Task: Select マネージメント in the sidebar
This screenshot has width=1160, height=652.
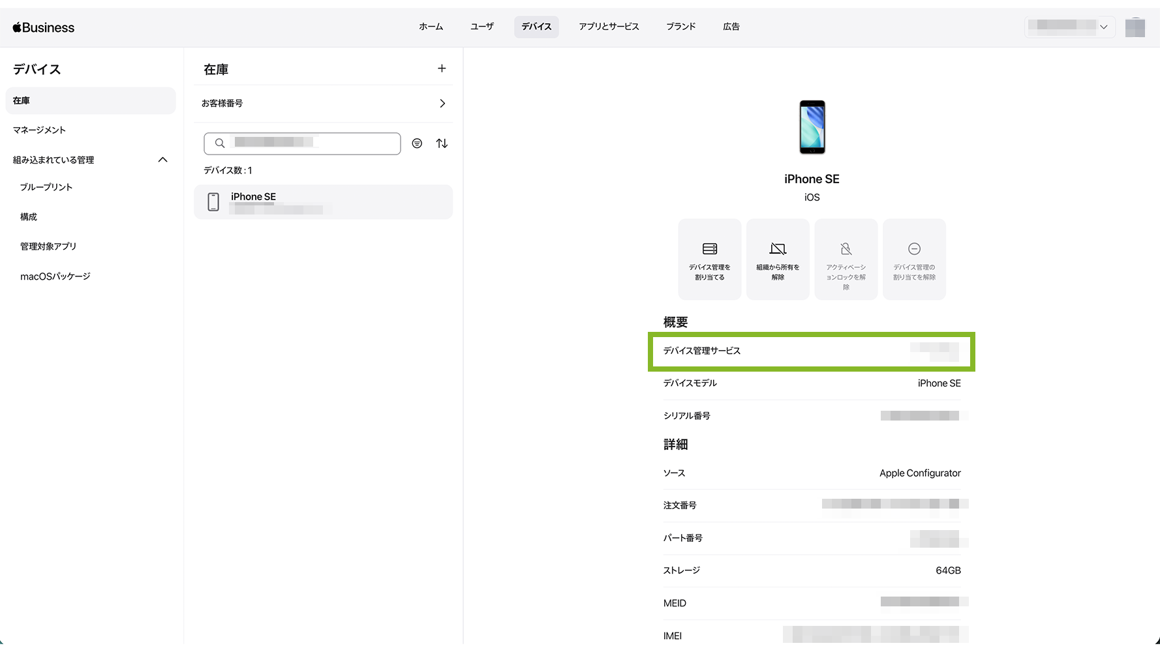Action: coord(40,130)
